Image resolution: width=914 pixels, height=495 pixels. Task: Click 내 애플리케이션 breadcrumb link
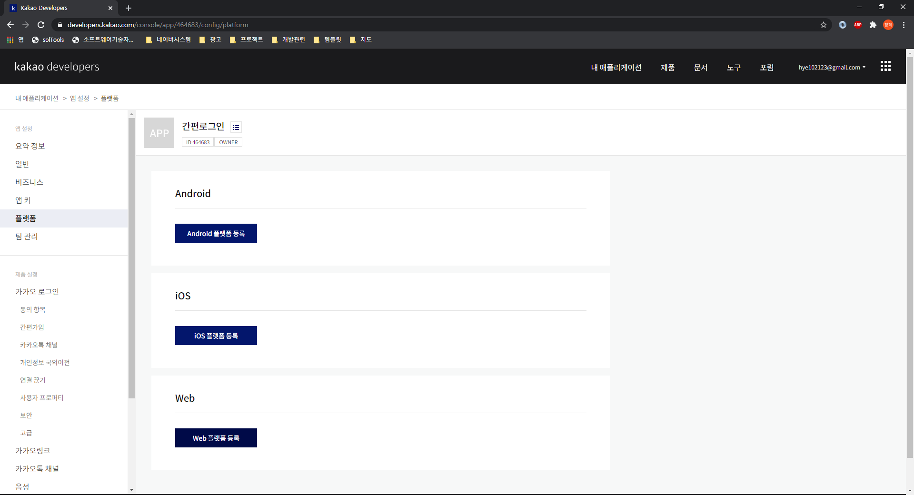37,99
